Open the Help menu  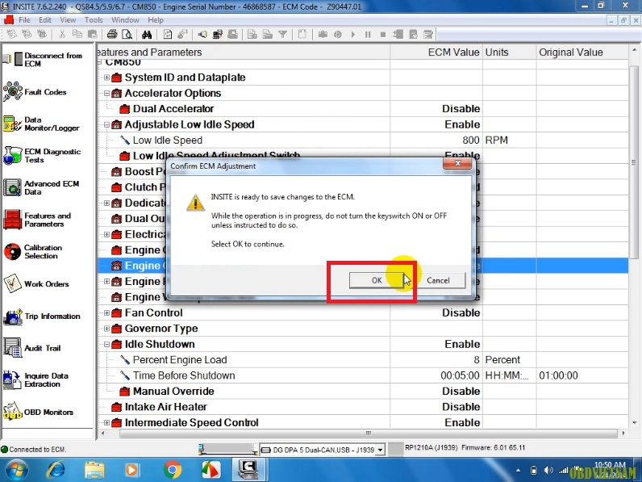pos(156,19)
